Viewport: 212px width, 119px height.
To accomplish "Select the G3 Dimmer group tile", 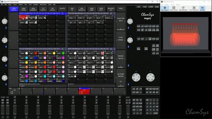I will tap(42, 17).
